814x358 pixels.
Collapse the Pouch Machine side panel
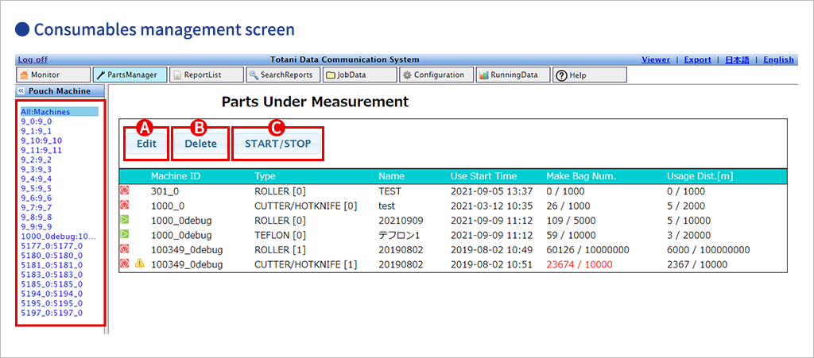pyautogui.click(x=21, y=91)
